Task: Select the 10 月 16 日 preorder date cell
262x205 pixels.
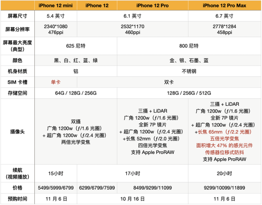Action: (x=132, y=199)
